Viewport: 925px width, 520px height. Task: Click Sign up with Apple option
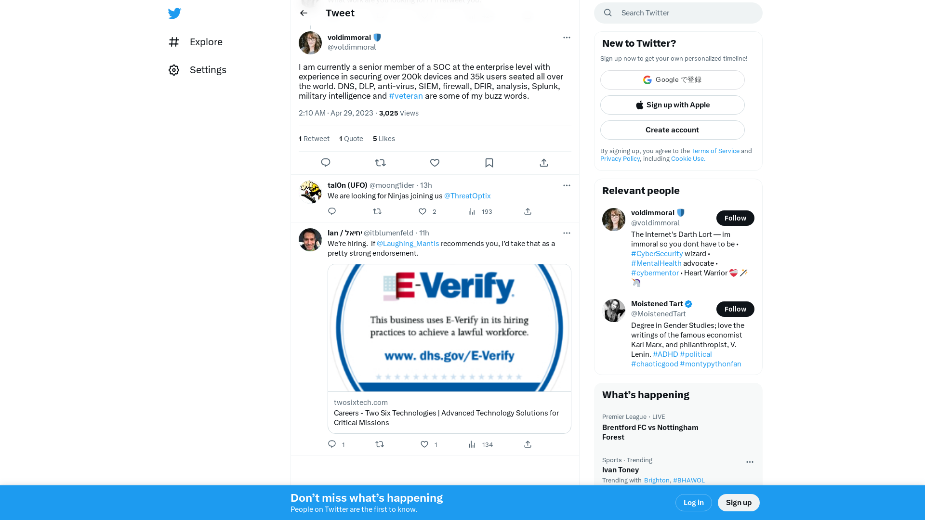point(672,105)
